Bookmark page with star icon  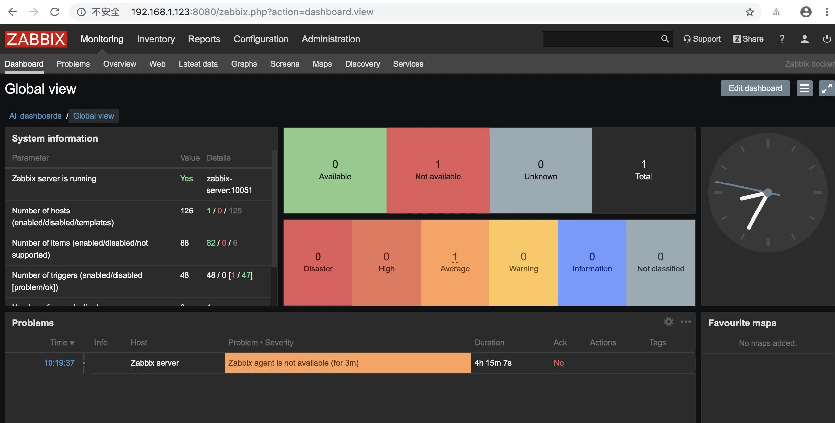point(750,12)
